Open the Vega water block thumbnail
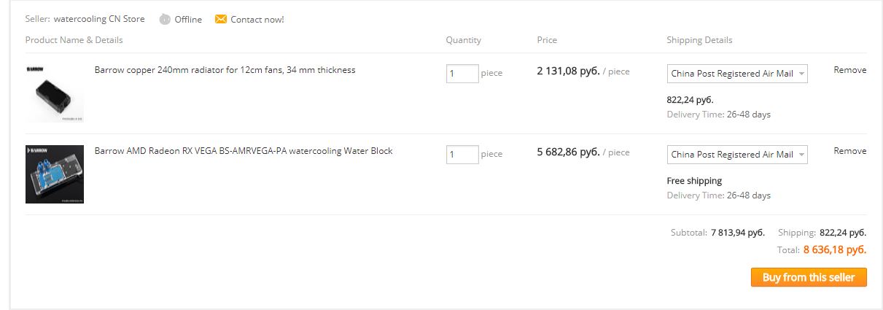This screenshot has height=310, width=883. pos(55,174)
